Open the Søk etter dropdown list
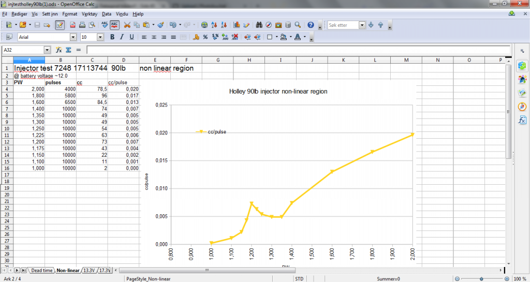Image resolution: width=530 pixels, height=282 pixels. (x=362, y=25)
